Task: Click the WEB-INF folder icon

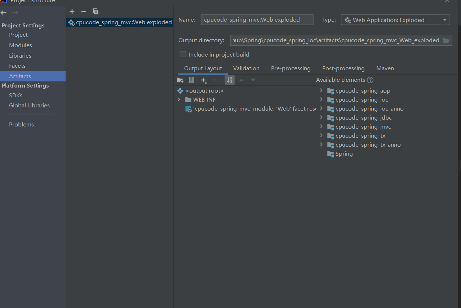Action: tap(188, 100)
